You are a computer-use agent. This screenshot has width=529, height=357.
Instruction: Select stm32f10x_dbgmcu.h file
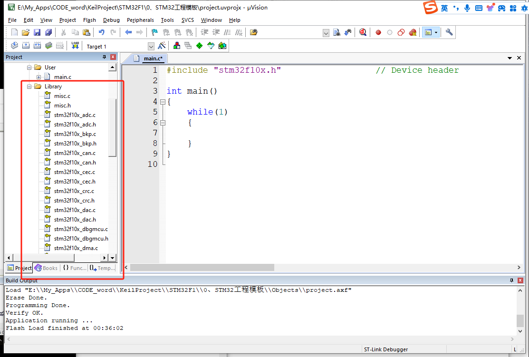(81, 239)
